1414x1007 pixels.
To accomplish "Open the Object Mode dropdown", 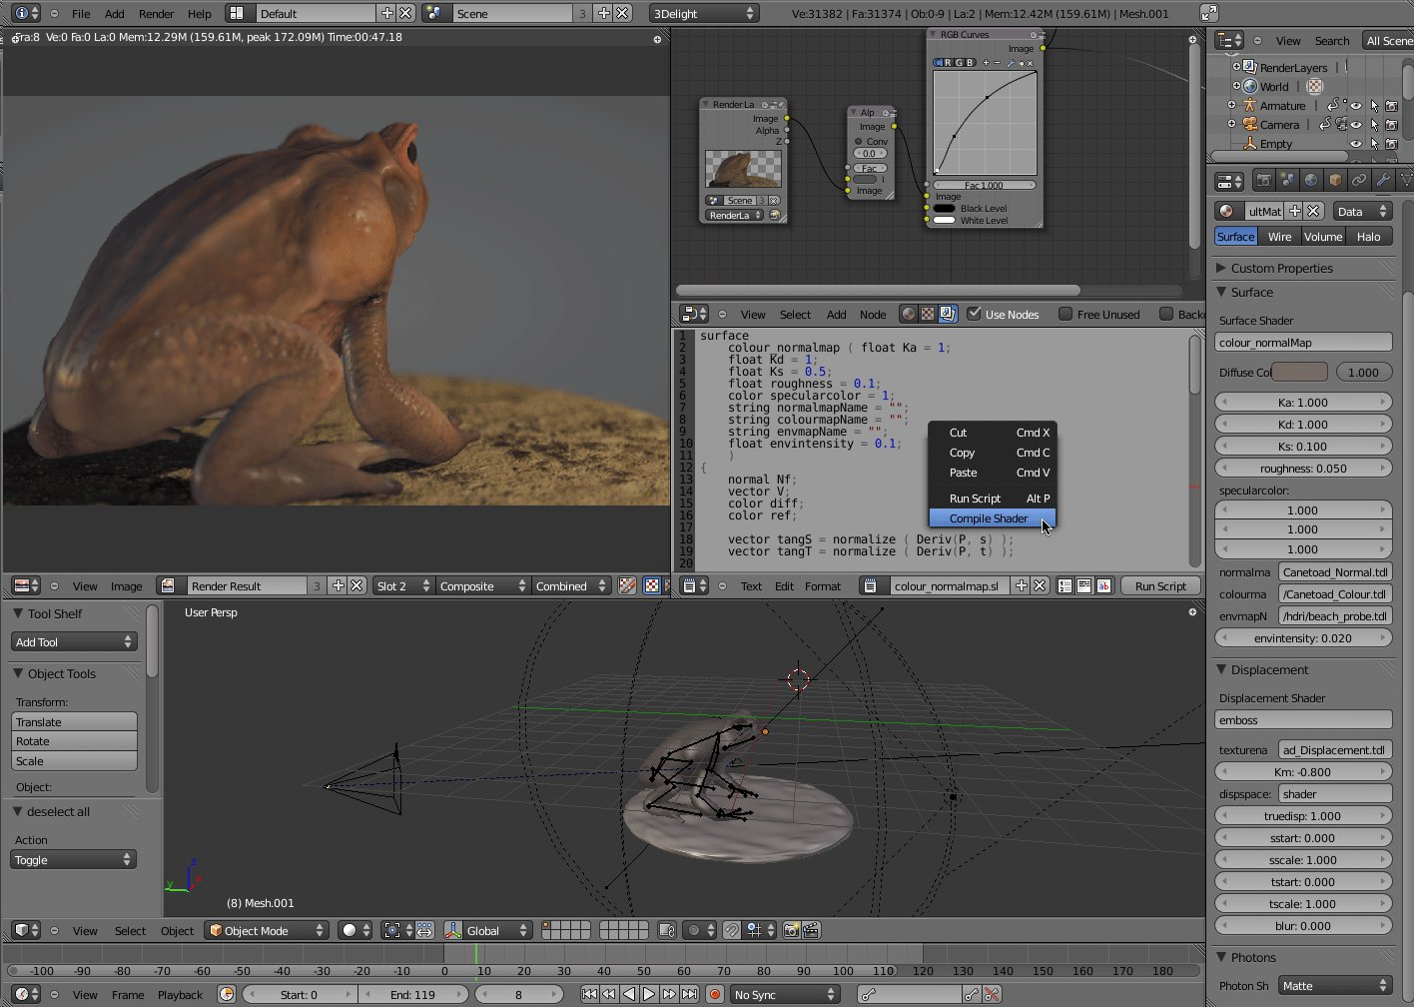I will click(x=267, y=930).
